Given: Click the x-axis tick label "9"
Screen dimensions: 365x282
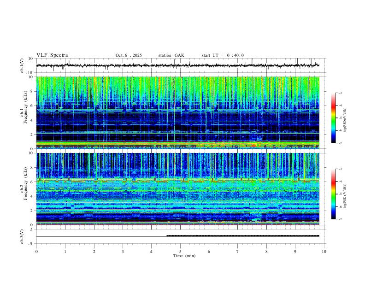Looking at the screenshot, I should point(295,252).
